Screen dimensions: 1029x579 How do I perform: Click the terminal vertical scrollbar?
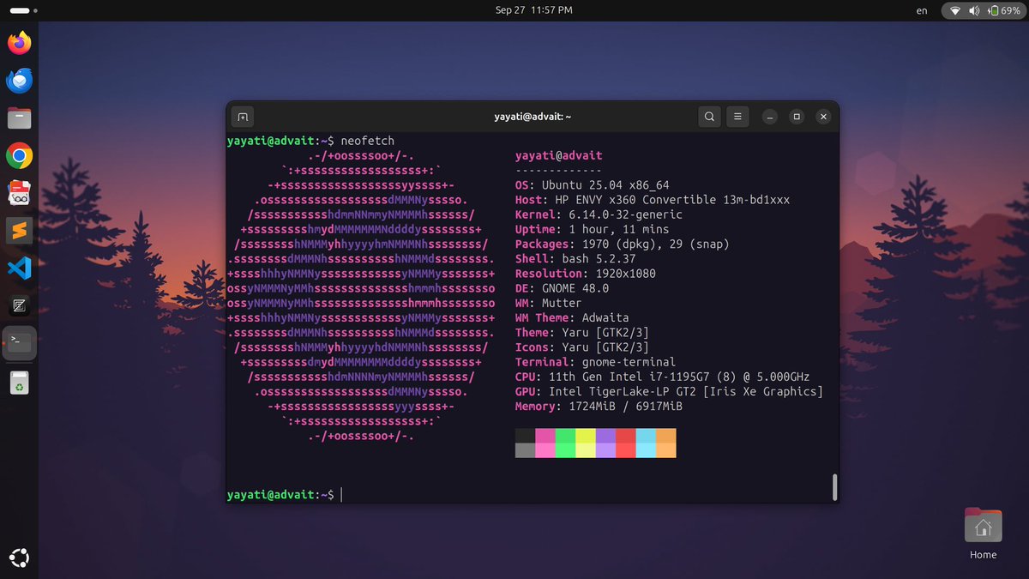point(834,486)
